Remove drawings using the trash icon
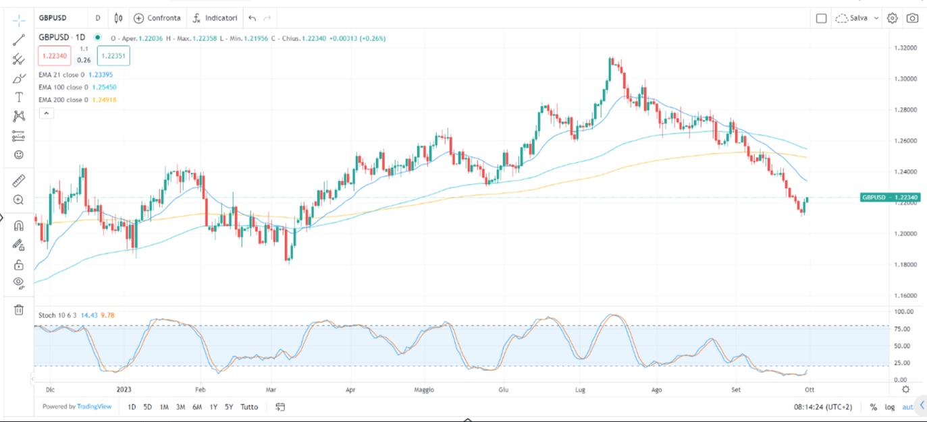Screen dimensions: 927x422 [x=18, y=309]
